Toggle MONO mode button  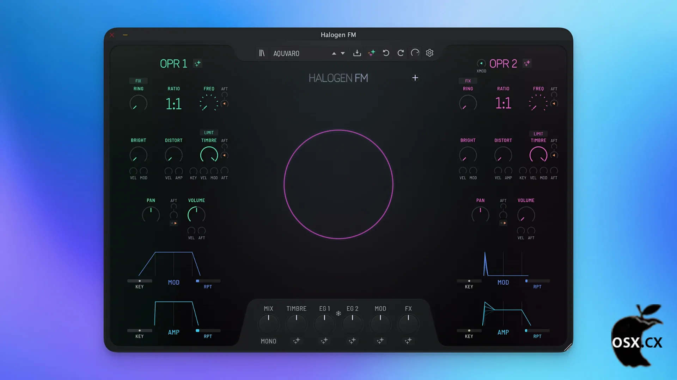268,341
